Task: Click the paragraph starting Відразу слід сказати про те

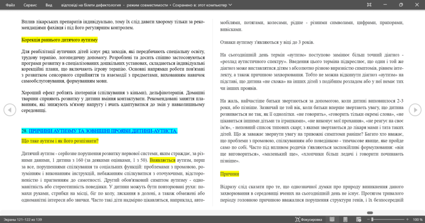Action: pos(312,193)
